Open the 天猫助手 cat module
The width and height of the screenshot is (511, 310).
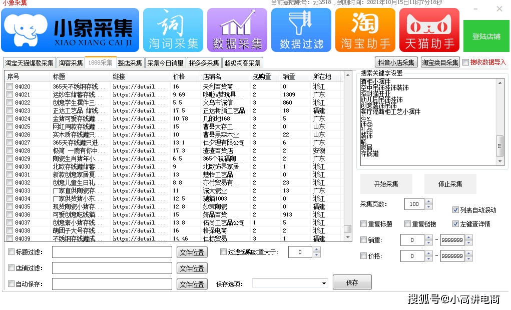429,30
